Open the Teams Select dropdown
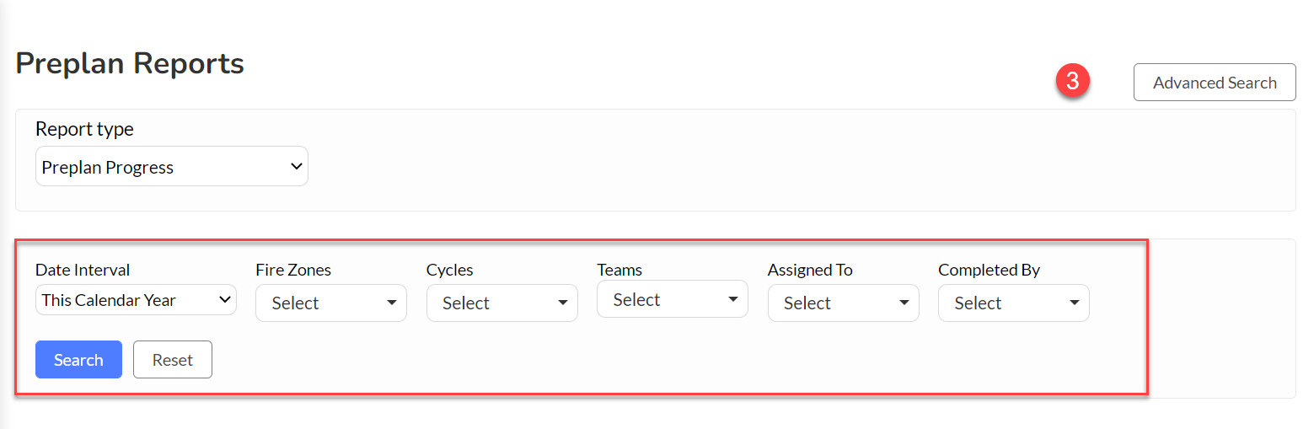 point(673,299)
